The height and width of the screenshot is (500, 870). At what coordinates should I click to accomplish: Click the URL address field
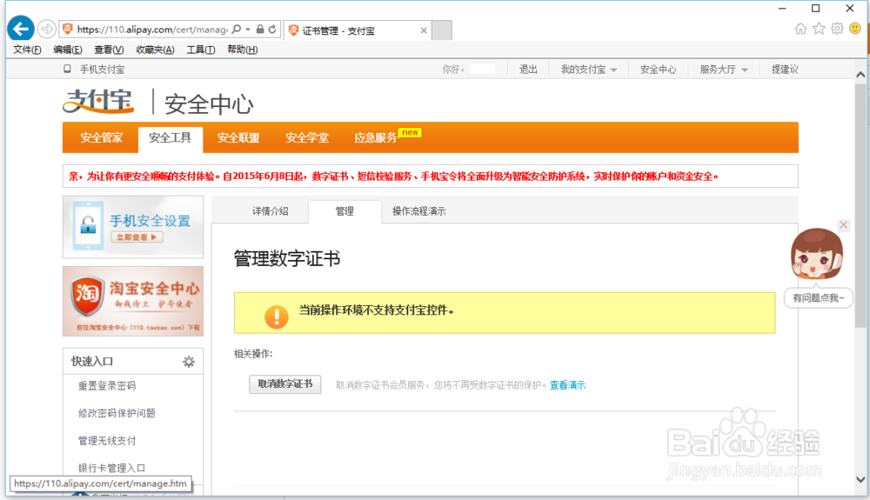pyautogui.click(x=151, y=30)
